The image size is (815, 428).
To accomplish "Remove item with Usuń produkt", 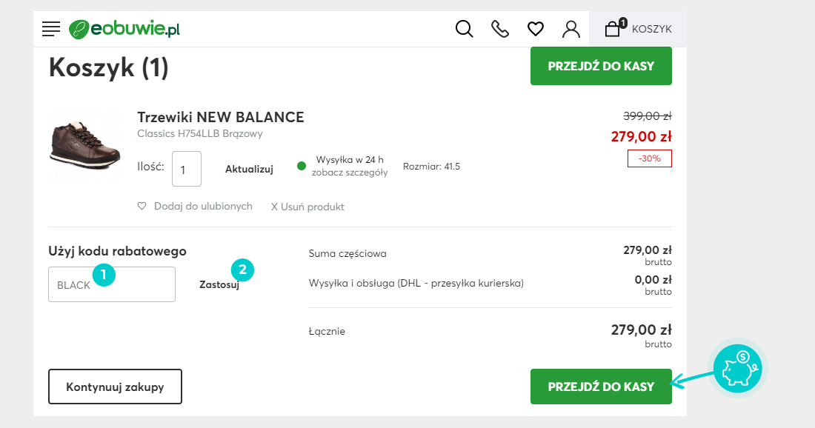I will [307, 207].
